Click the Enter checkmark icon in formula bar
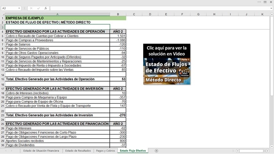This screenshot has height=154, width=274. 38,8
